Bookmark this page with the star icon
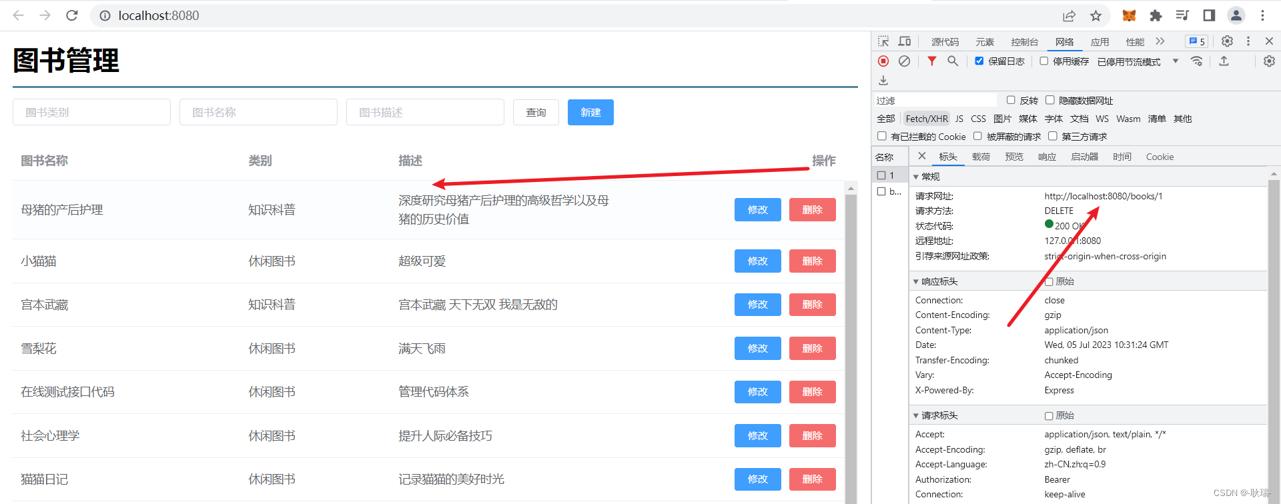1281x504 pixels. [x=1096, y=15]
